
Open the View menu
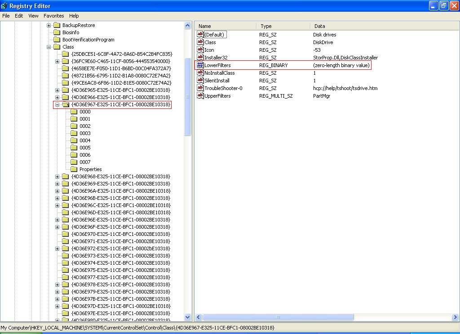pyautogui.click(x=33, y=16)
